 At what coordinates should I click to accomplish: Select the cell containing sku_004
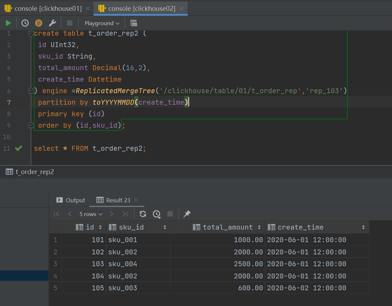pos(123,264)
